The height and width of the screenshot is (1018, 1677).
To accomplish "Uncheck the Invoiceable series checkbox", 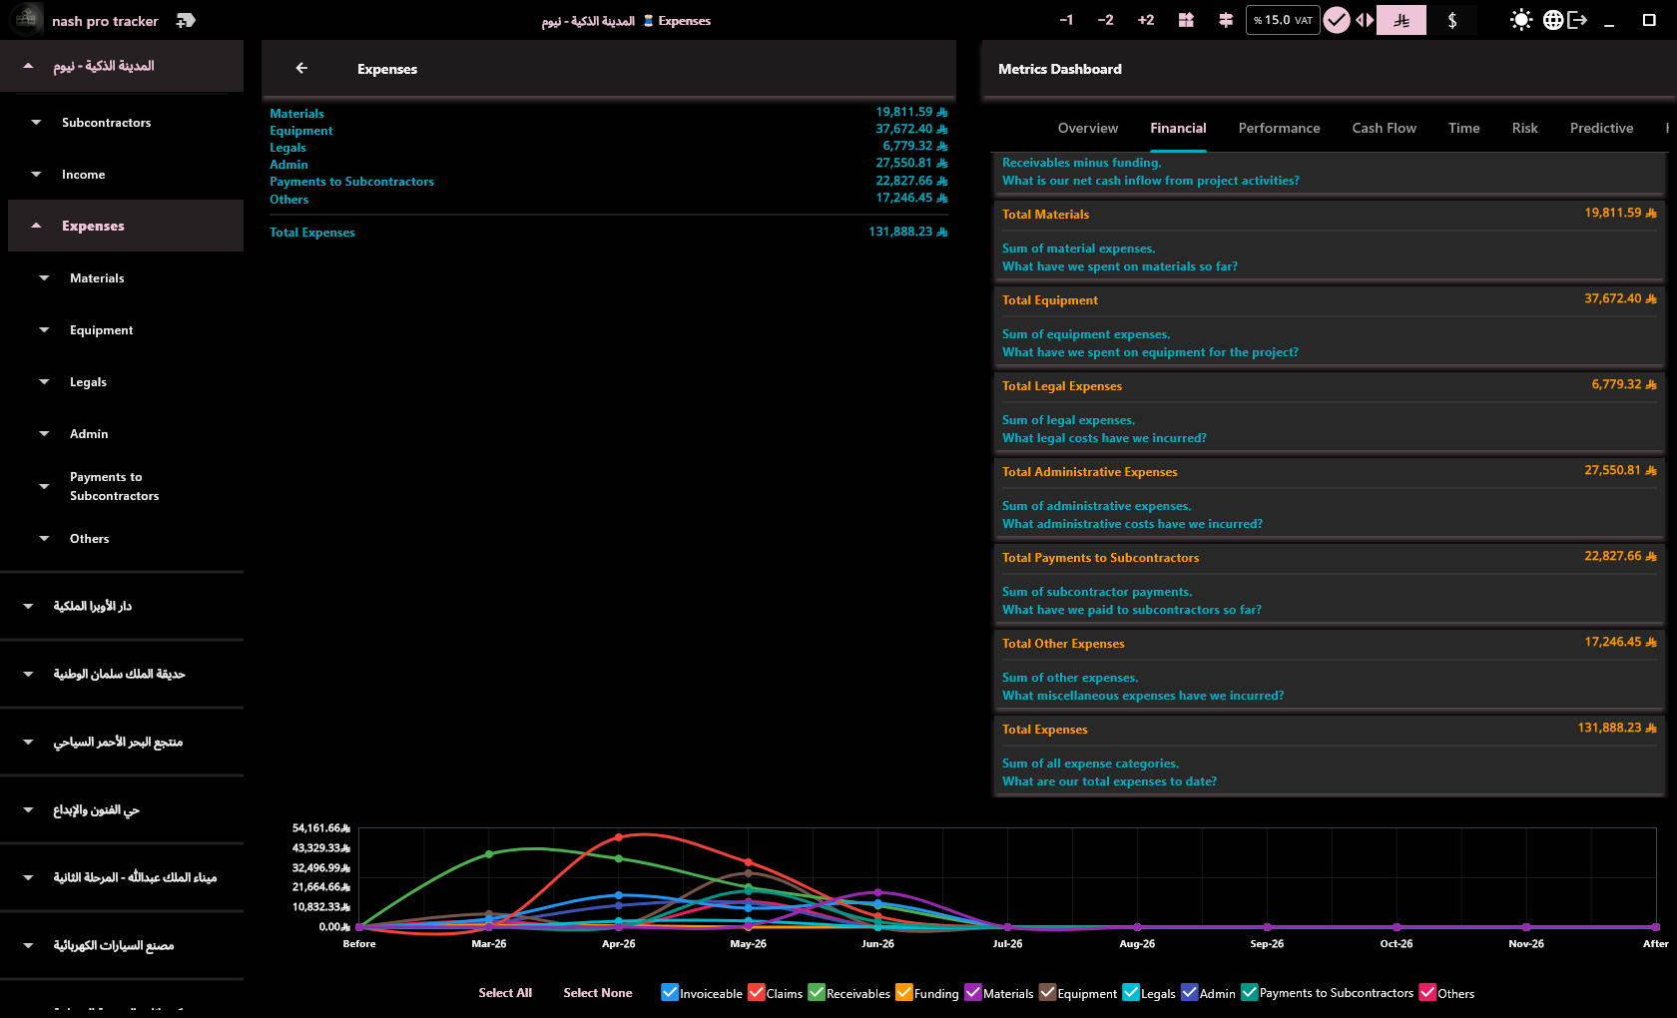I will point(670,992).
